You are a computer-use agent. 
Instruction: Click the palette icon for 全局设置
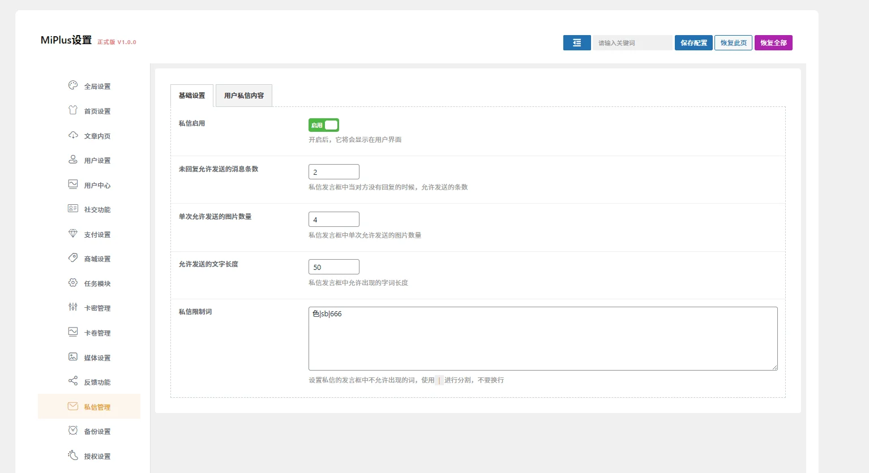(73, 85)
